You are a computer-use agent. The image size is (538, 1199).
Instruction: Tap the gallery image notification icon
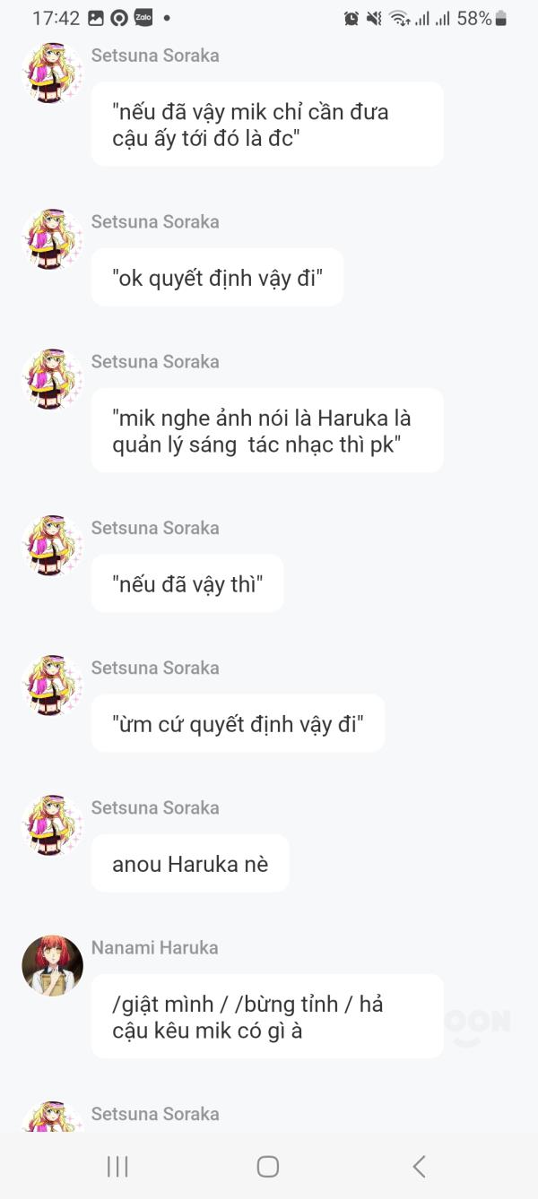(96, 18)
